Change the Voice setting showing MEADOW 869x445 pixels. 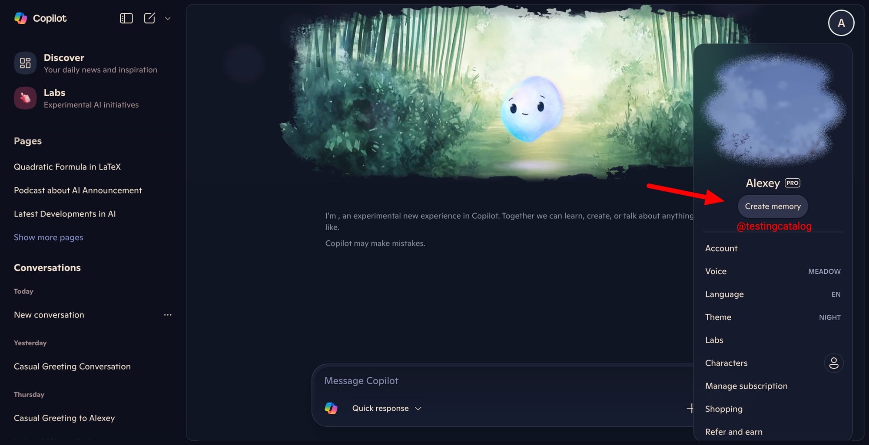point(773,272)
